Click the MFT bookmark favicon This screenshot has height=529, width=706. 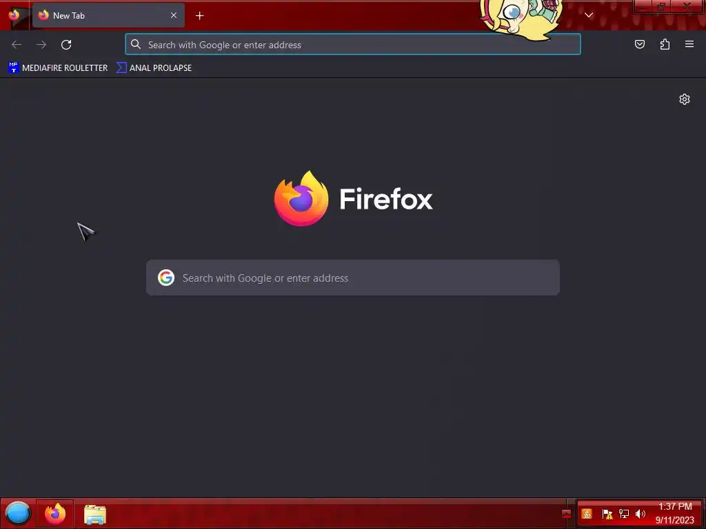[x=14, y=68]
